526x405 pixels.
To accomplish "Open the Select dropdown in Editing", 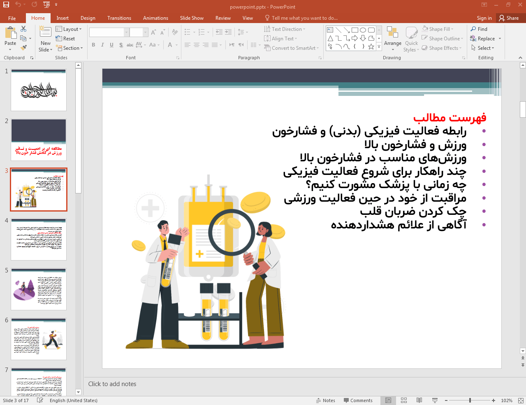I will (483, 48).
